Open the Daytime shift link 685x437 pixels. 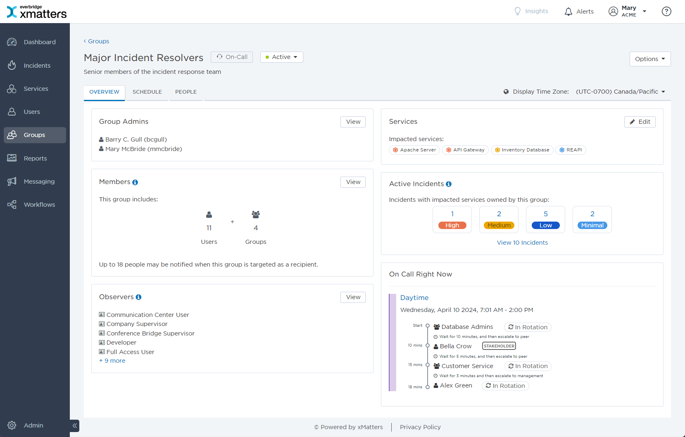coord(414,298)
